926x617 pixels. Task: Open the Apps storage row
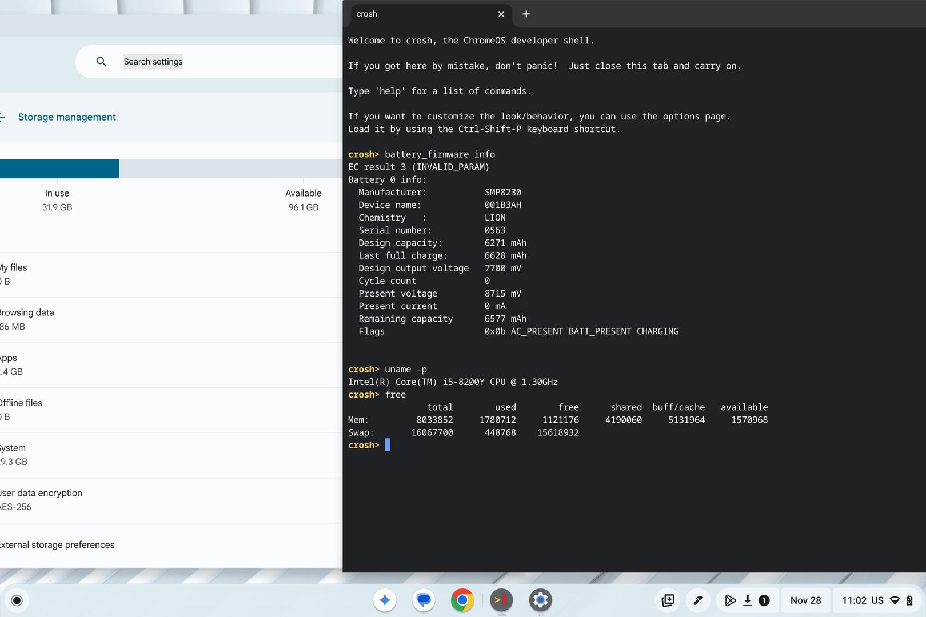[x=171, y=365]
